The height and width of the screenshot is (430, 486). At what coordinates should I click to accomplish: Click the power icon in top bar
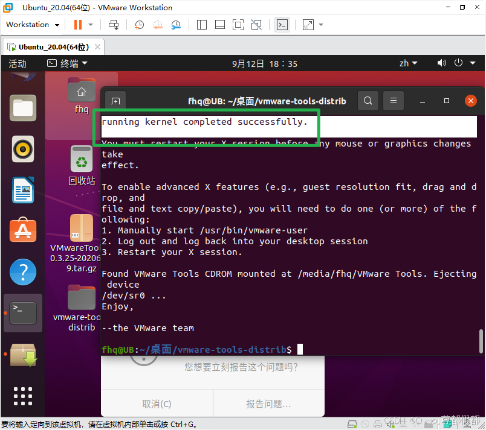click(458, 63)
